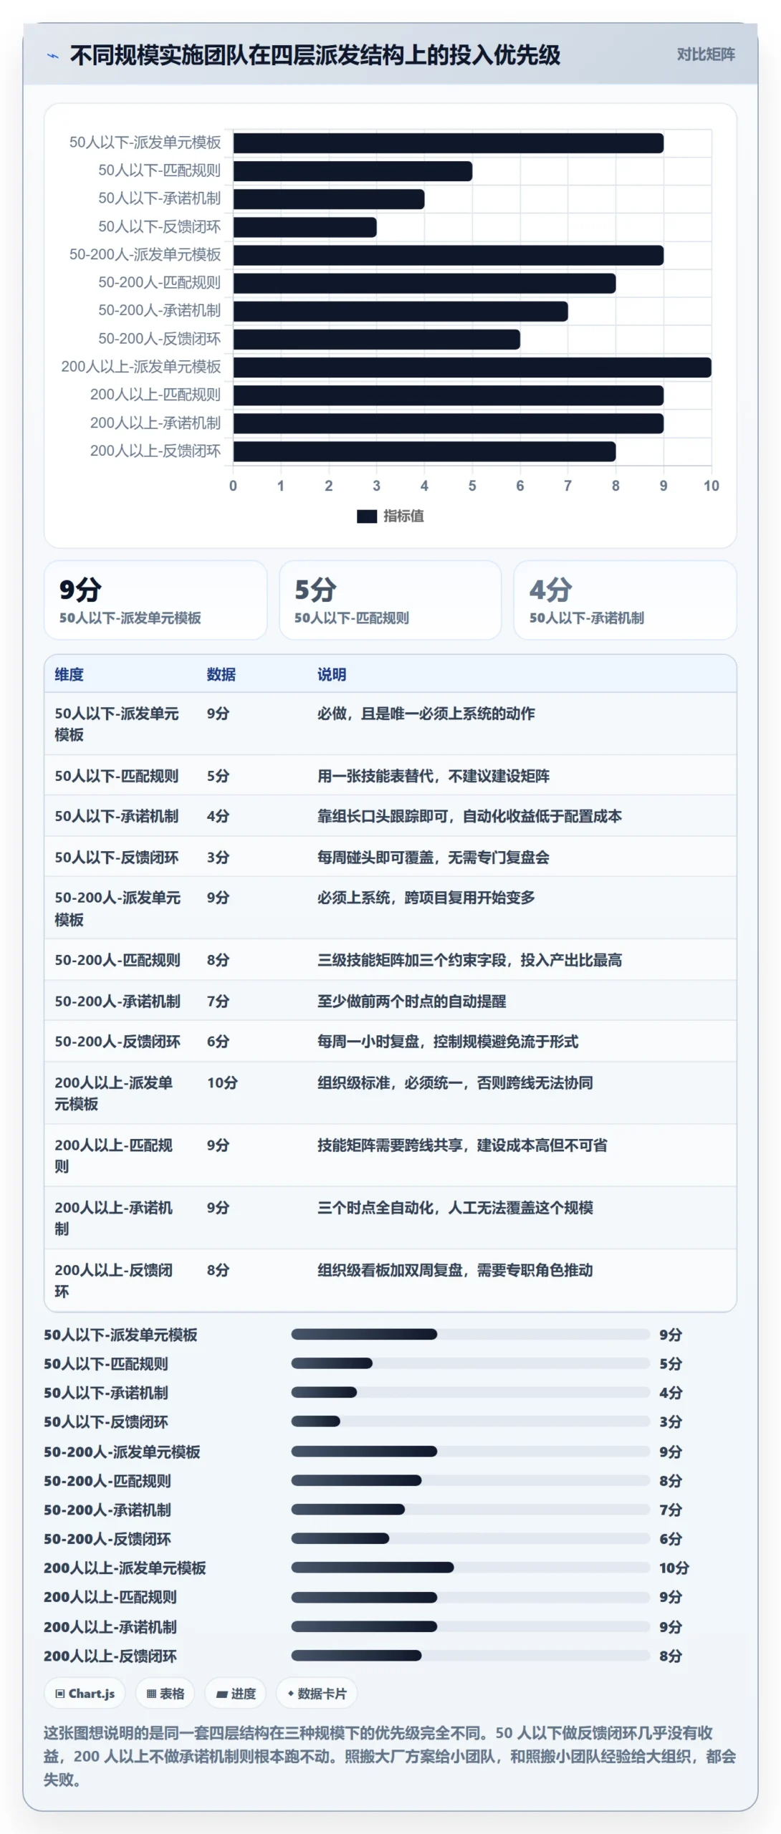The height and width of the screenshot is (1834, 781).
Task: Toggle the 指标值 legend label
Action: (x=403, y=516)
